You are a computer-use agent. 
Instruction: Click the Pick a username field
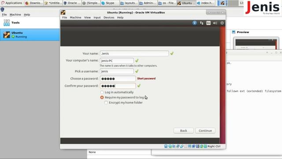(x=117, y=72)
